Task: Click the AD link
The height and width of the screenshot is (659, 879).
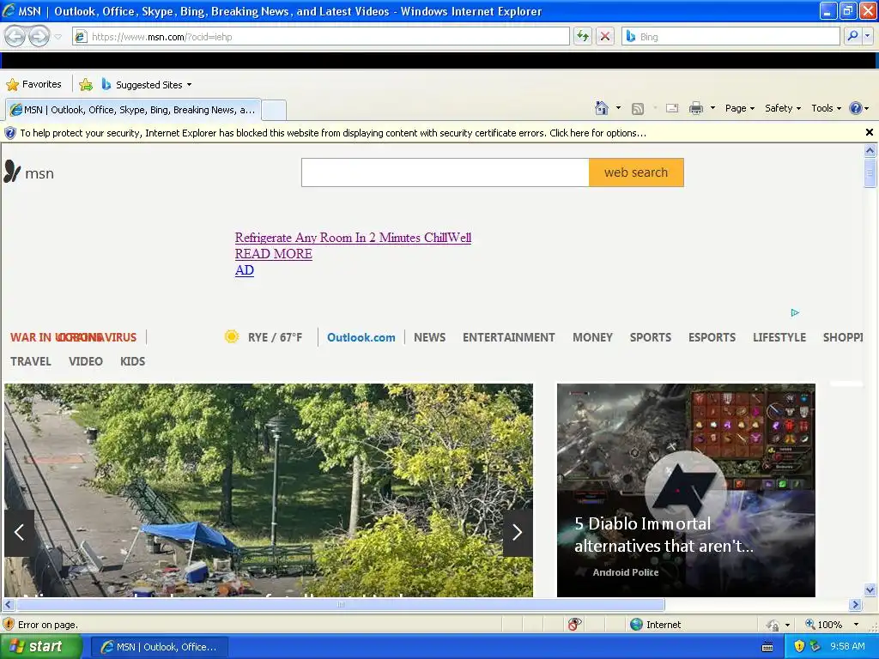Action: [245, 270]
